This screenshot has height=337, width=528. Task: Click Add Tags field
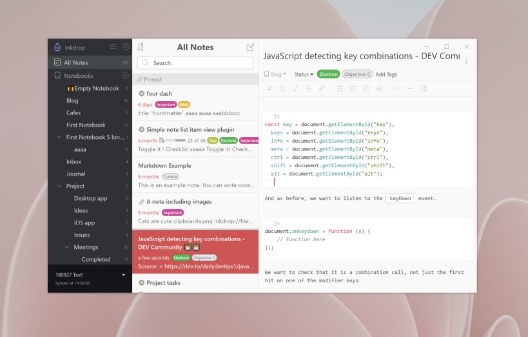click(386, 74)
